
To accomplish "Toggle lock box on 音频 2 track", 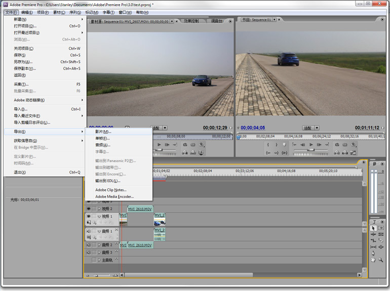I will tap(94, 245).
